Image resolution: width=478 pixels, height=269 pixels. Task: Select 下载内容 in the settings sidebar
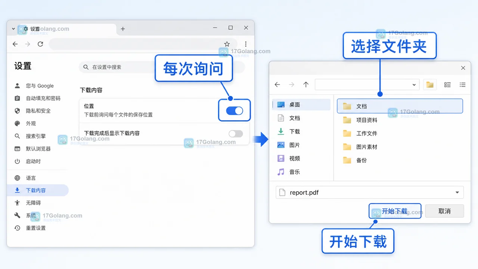pyautogui.click(x=38, y=191)
